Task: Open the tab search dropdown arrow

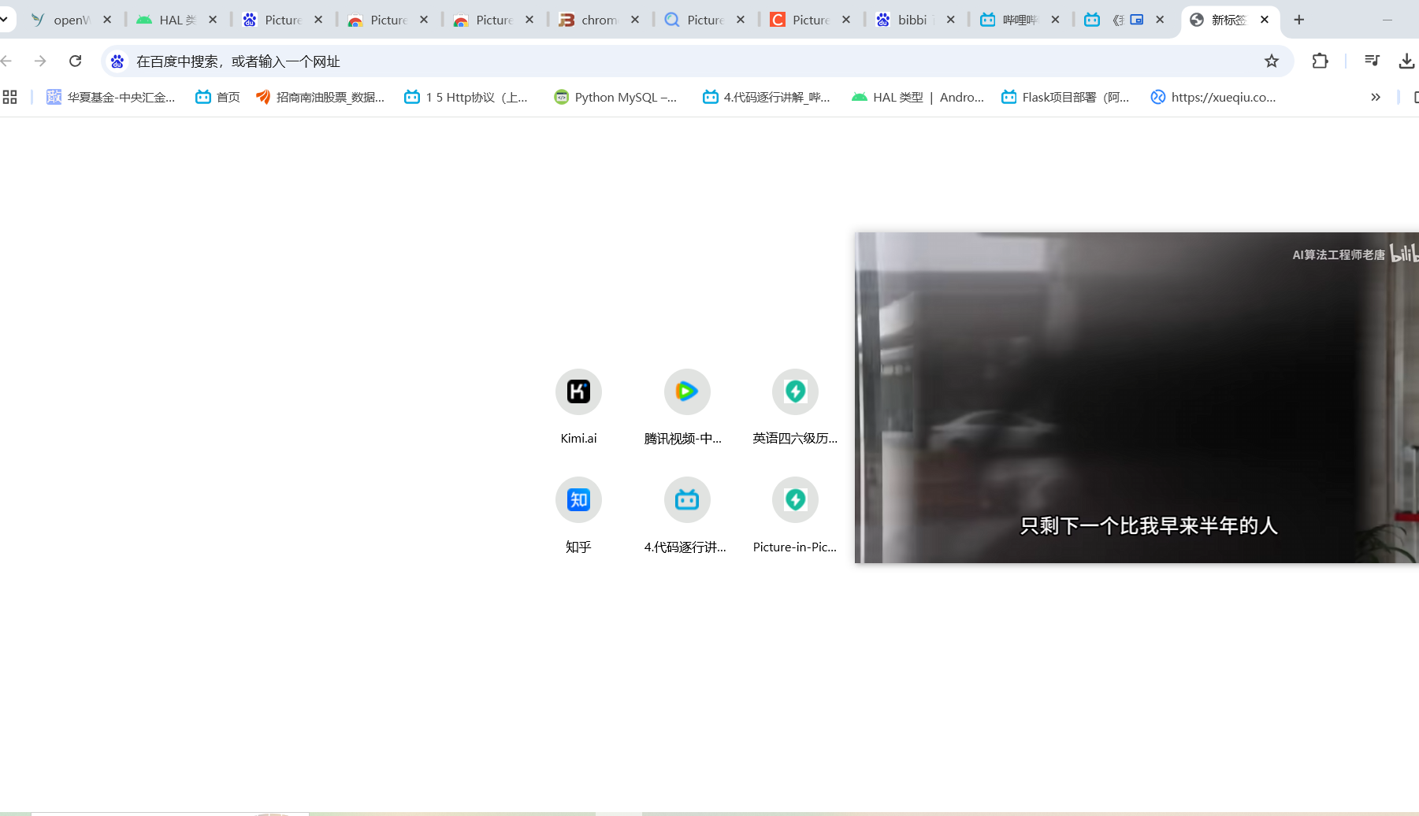Action: coord(5,19)
